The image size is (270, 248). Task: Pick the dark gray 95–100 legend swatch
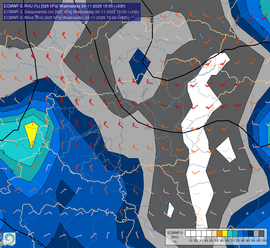click(x=261, y=234)
